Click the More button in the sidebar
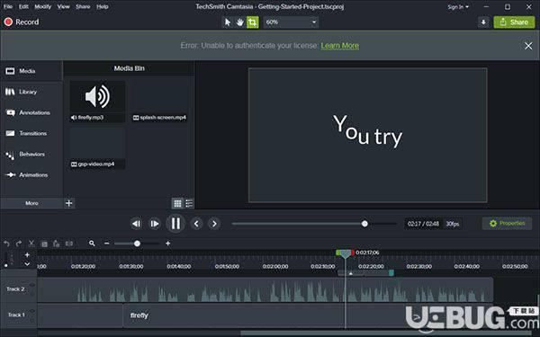This screenshot has height=337, width=540. 31,203
